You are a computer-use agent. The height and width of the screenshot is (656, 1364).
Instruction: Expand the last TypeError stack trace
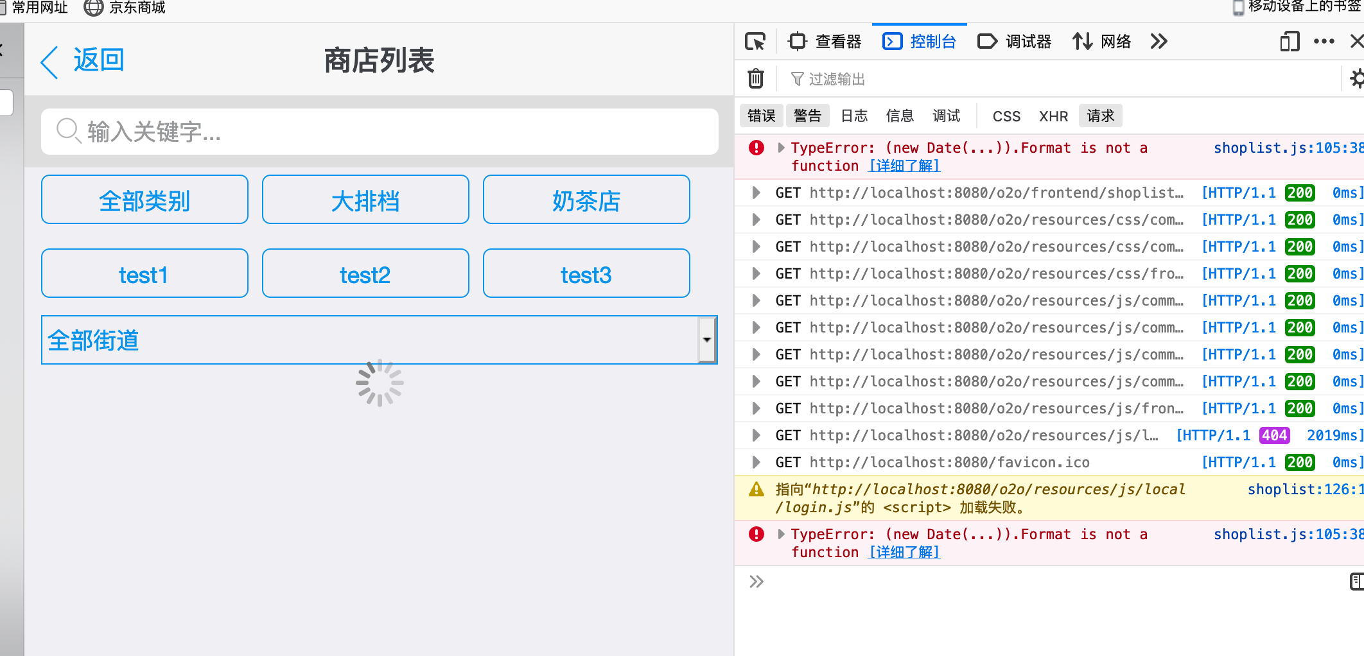[781, 534]
